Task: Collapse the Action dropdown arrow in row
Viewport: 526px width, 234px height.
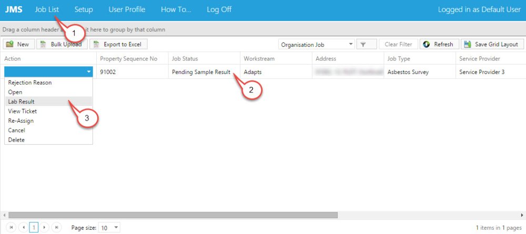Action: coord(88,72)
